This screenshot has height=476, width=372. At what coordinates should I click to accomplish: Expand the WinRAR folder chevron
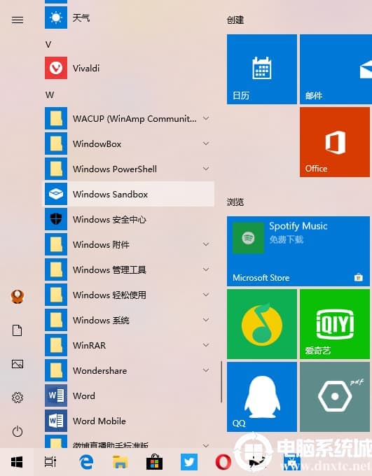click(x=206, y=345)
